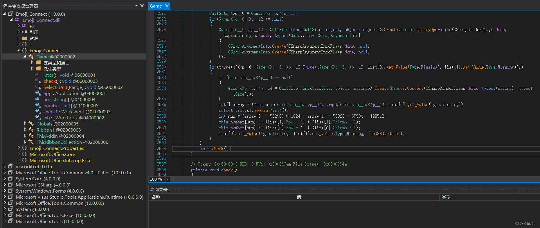Expand the Emoji_Connect.Properties namespace

coord(18,148)
